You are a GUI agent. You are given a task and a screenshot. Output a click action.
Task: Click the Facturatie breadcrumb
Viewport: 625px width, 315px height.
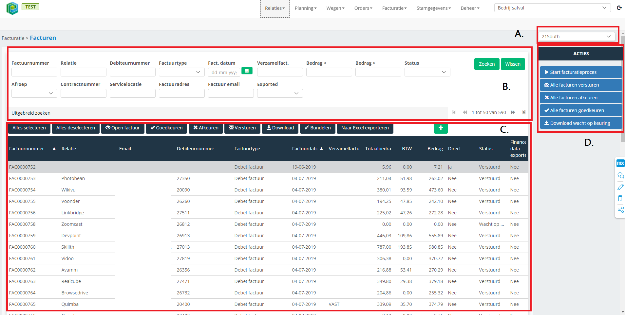tap(13, 38)
